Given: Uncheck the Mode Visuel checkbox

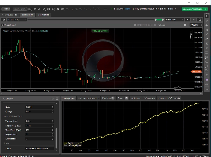Looking at the screenshot, I should point(2,25).
